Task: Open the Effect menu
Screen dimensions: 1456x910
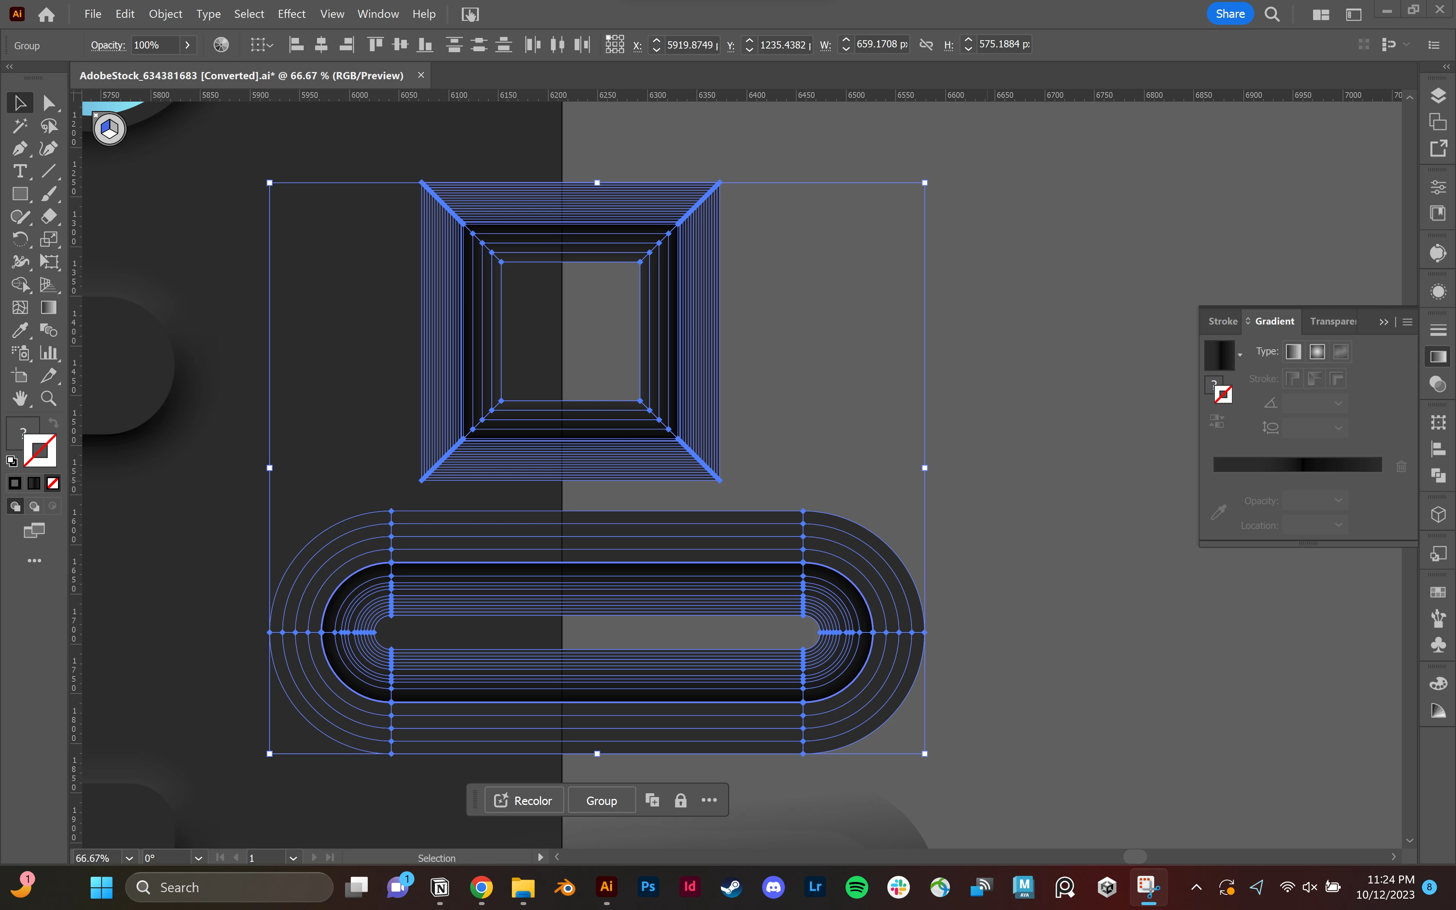Action: click(x=291, y=14)
